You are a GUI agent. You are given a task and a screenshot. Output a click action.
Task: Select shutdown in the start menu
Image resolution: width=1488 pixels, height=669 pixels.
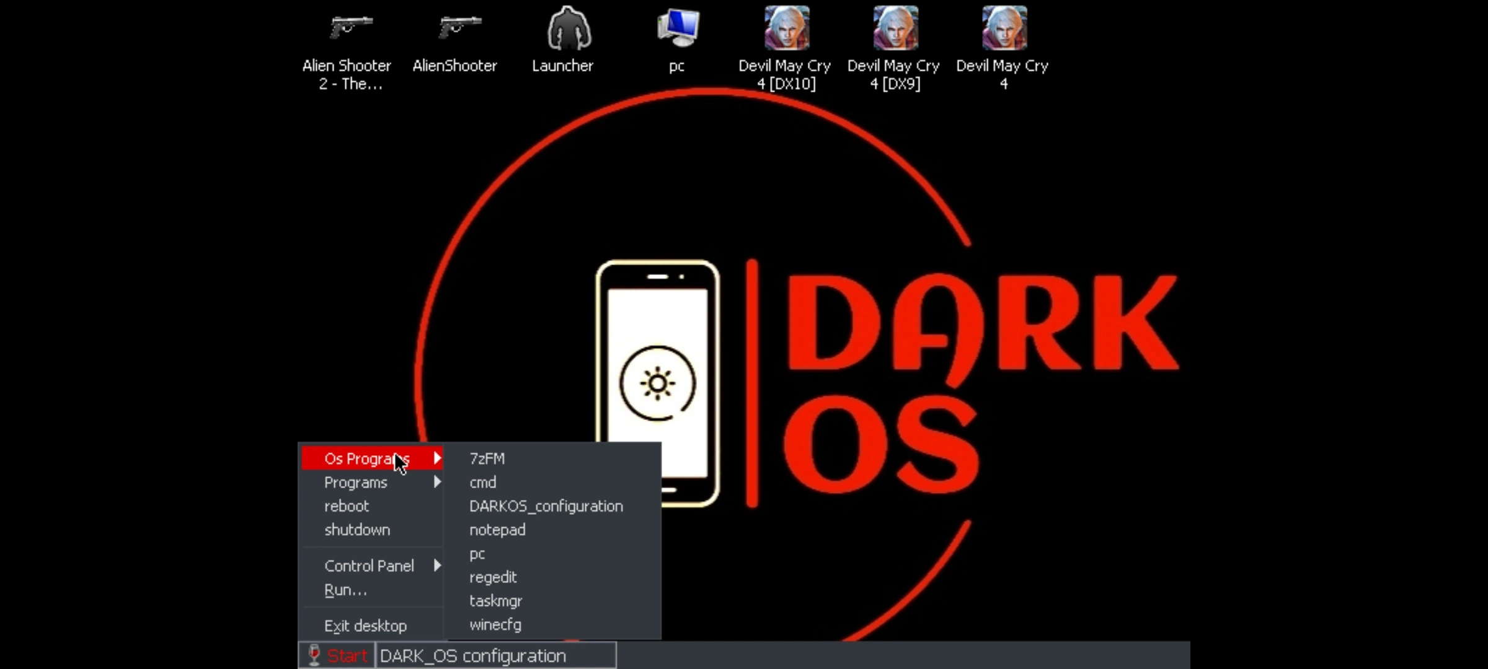click(x=372, y=530)
